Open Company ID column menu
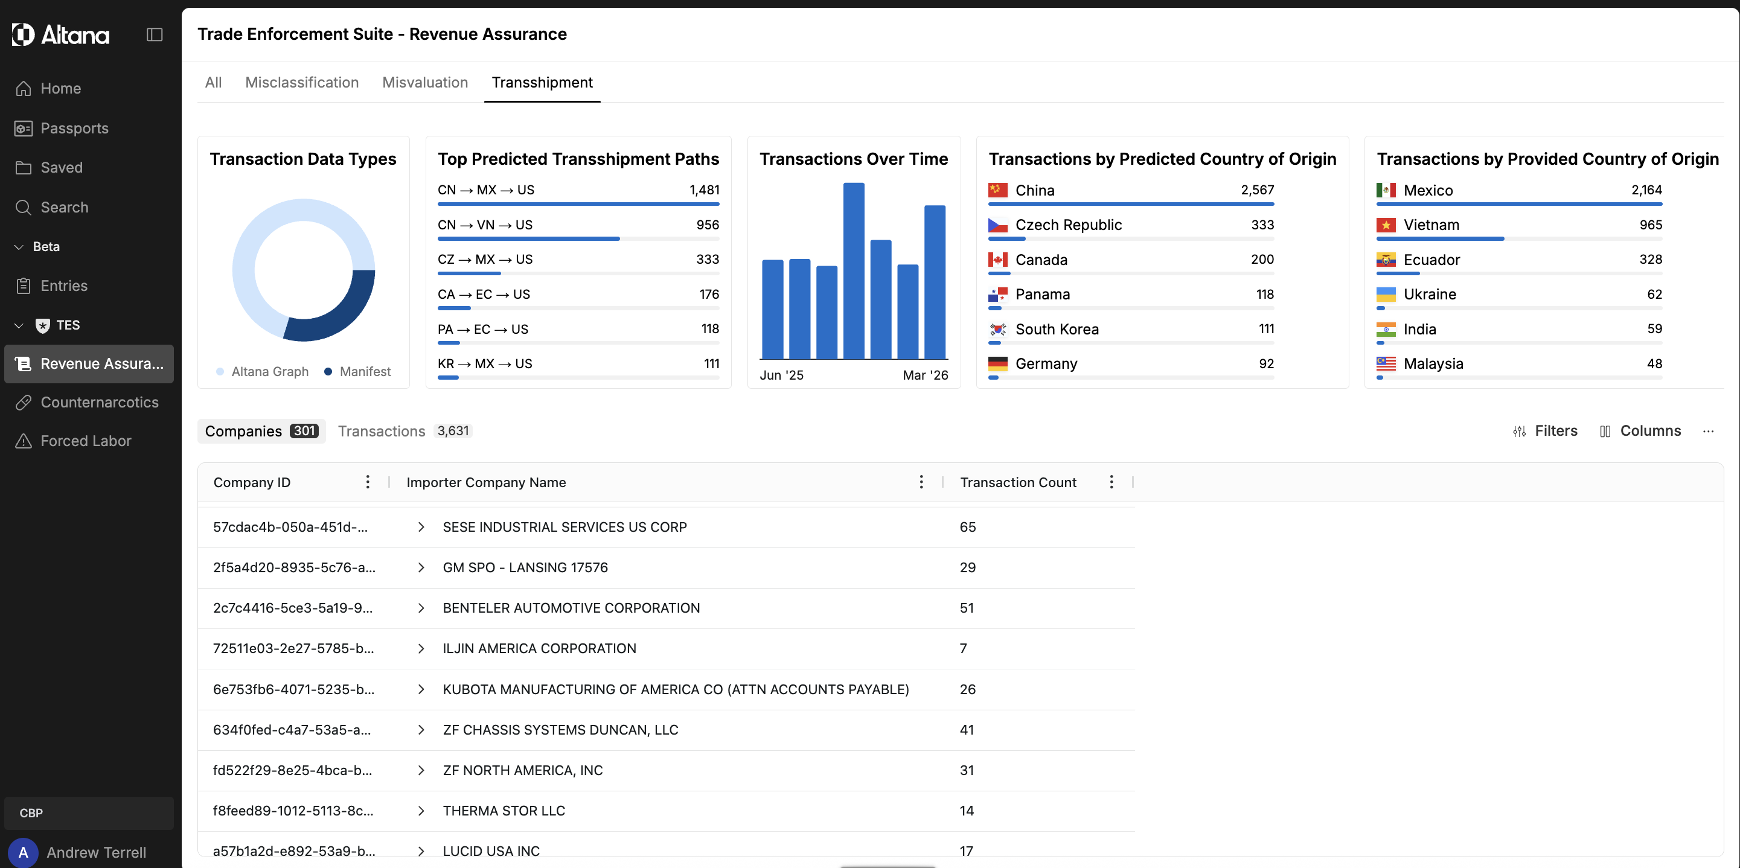1740x868 pixels. coord(368,482)
